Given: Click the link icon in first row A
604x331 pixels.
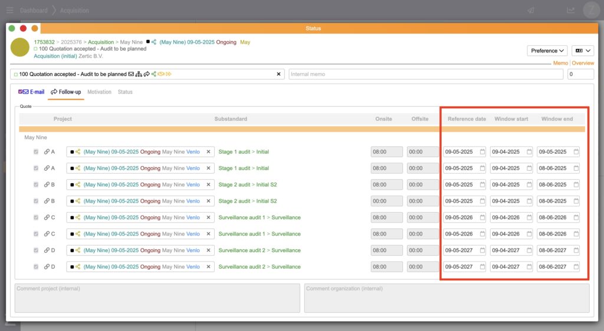Looking at the screenshot, I should pyautogui.click(x=47, y=152).
